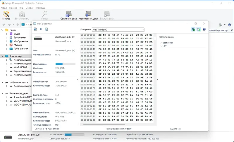
Task: Expand the MFT node
Action: pos(161,46)
